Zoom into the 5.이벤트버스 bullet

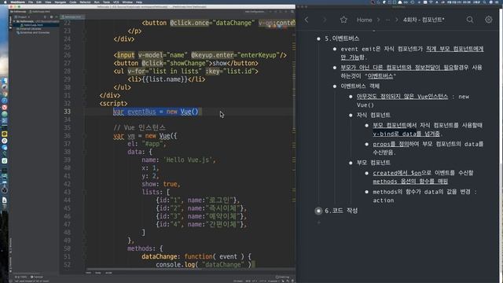tap(318, 39)
